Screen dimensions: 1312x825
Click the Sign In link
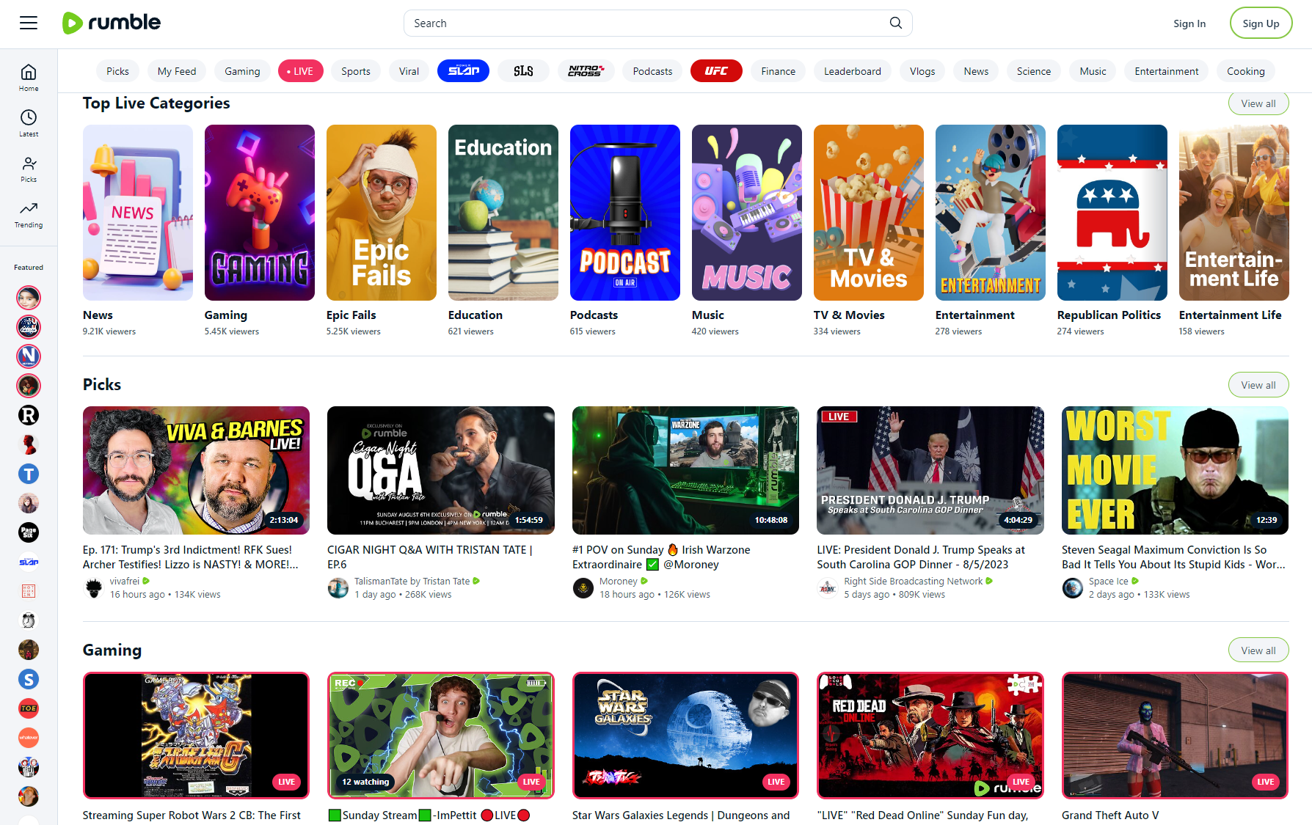pos(1189,23)
